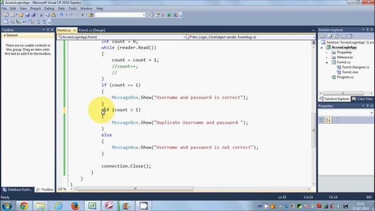The width and height of the screenshot is (375, 211).
Task: Switch to Form1.cs [Design] tab
Action: tap(92, 30)
